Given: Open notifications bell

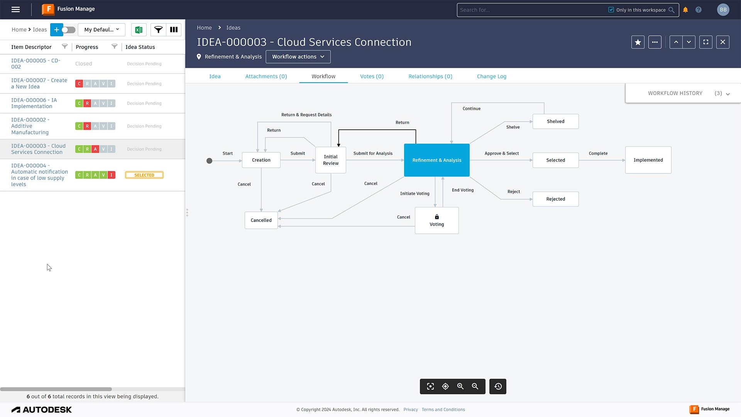Looking at the screenshot, I should point(685,10).
